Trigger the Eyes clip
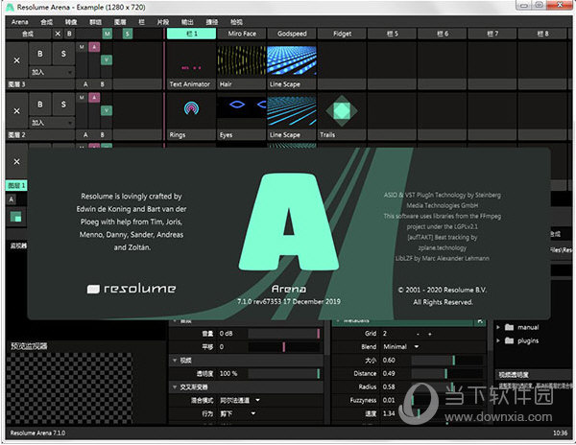The height and width of the screenshot is (445, 576). (x=241, y=111)
